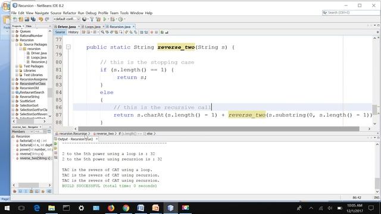
Task: Toggle Highlight Search in editor toolbar
Action: point(116,32)
